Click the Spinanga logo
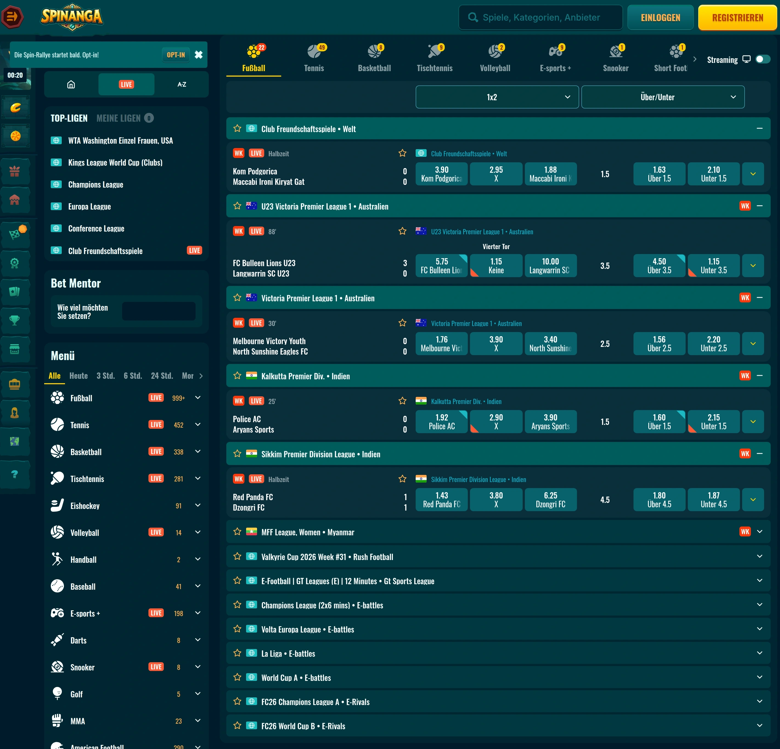 [72, 17]
